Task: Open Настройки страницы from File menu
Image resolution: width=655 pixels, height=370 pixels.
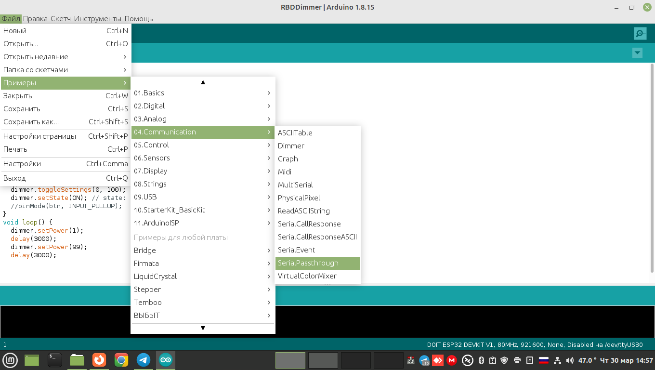Action: coord(65,136)
